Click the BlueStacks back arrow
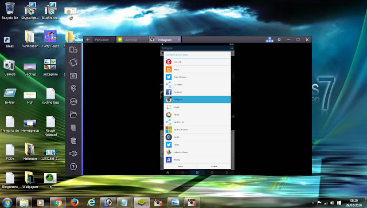This screenshot has width=367, height=208. [88, 40]
